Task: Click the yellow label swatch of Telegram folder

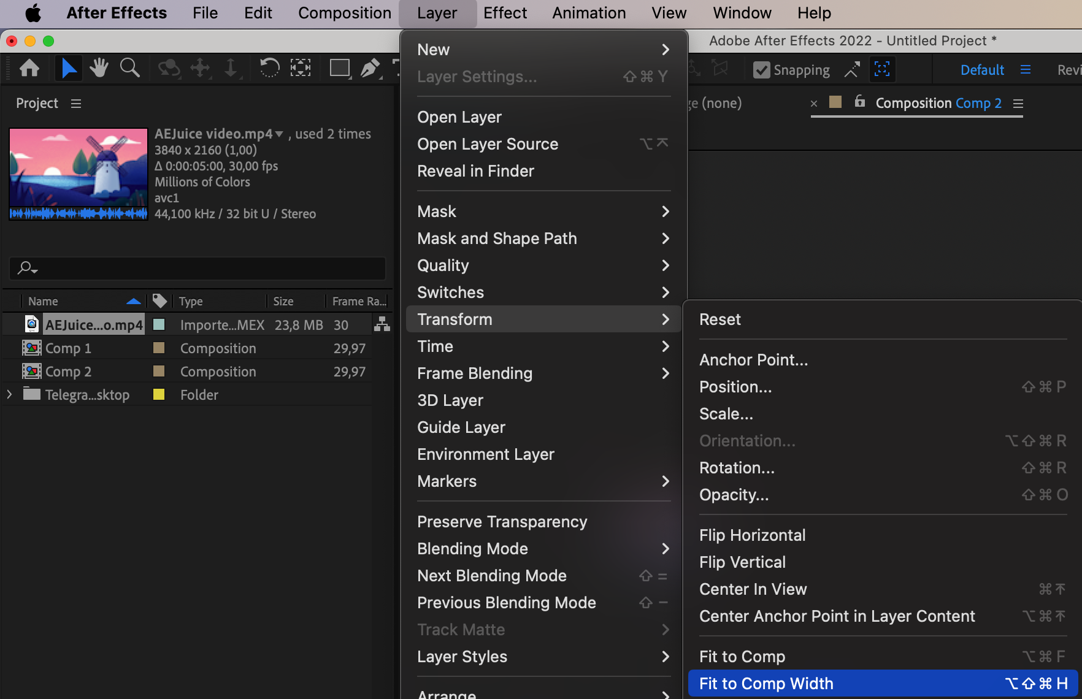Action: click(159, 394)
